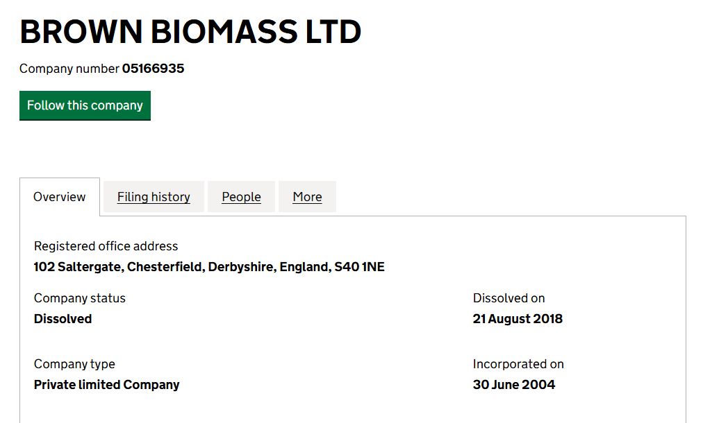Click the Incorporated on label
This screenshot has width=703, height=423.
pos(518,364)
